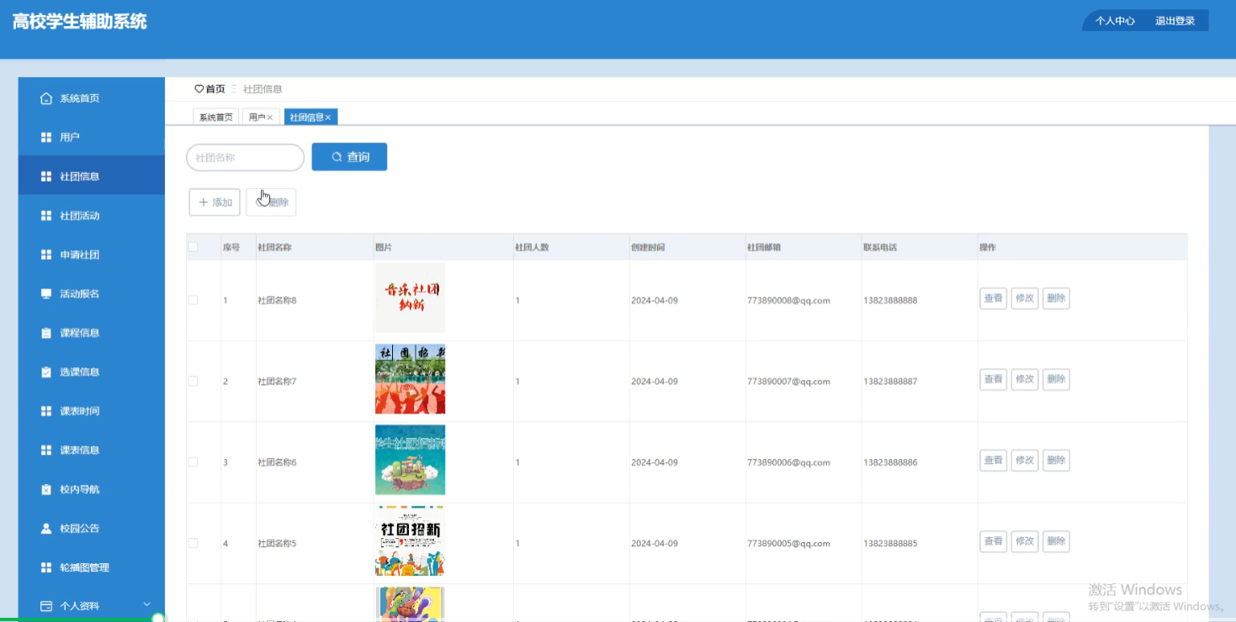Toggle the select-all checkbox in table header

coord(193,247)
